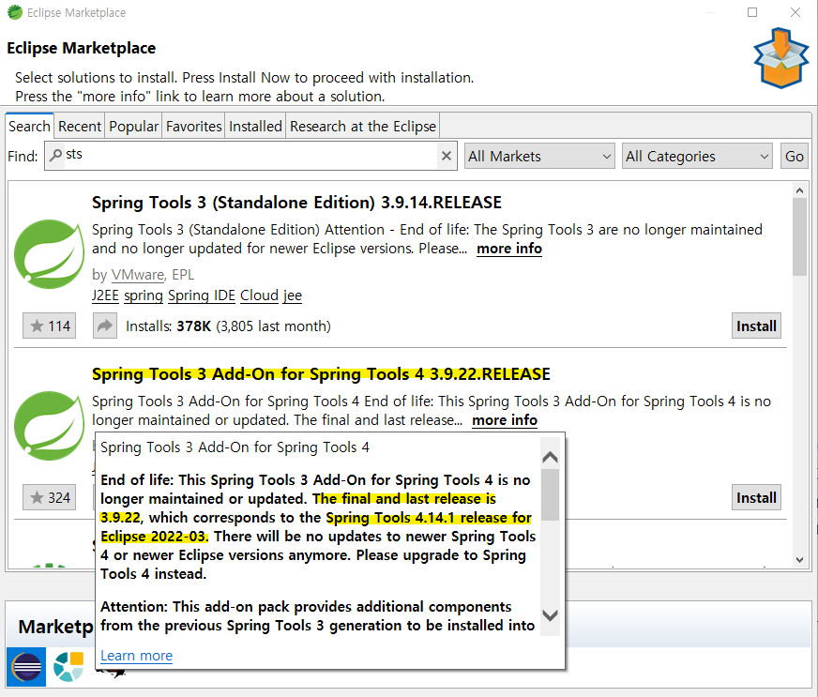Click in the Find search input field

[x=250, y=156]
